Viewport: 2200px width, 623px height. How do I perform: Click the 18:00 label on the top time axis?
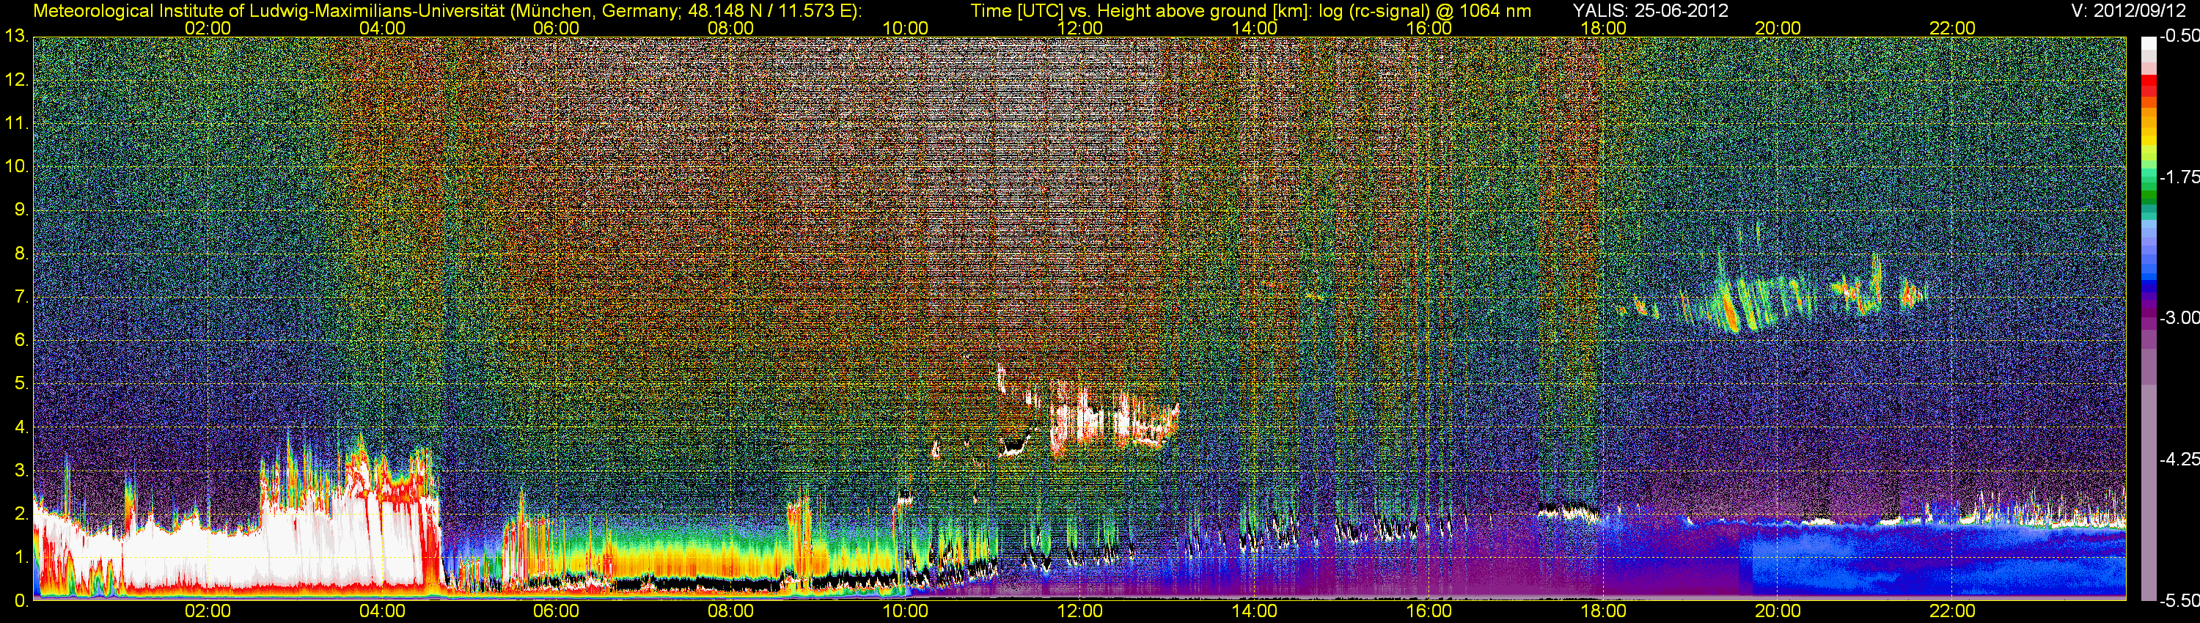point(1603,28)
